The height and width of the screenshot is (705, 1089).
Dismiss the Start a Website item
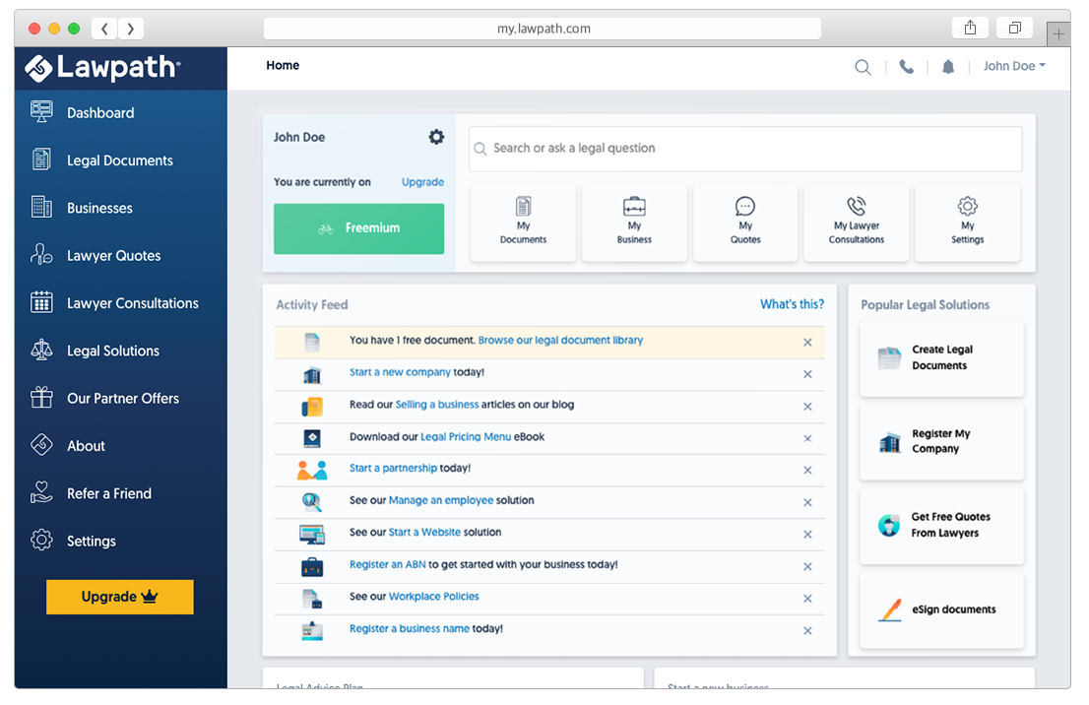coord(807,534)
